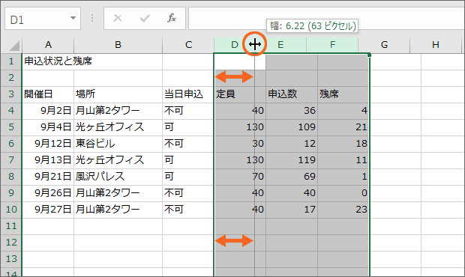Click the 残席 header cell

pos(343,94)
